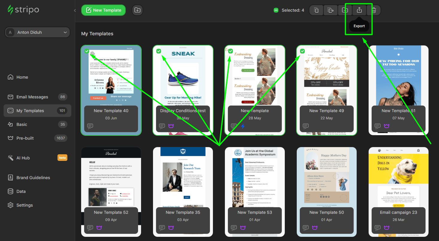Deselect the Display Conditions test template

coord(159,51)
